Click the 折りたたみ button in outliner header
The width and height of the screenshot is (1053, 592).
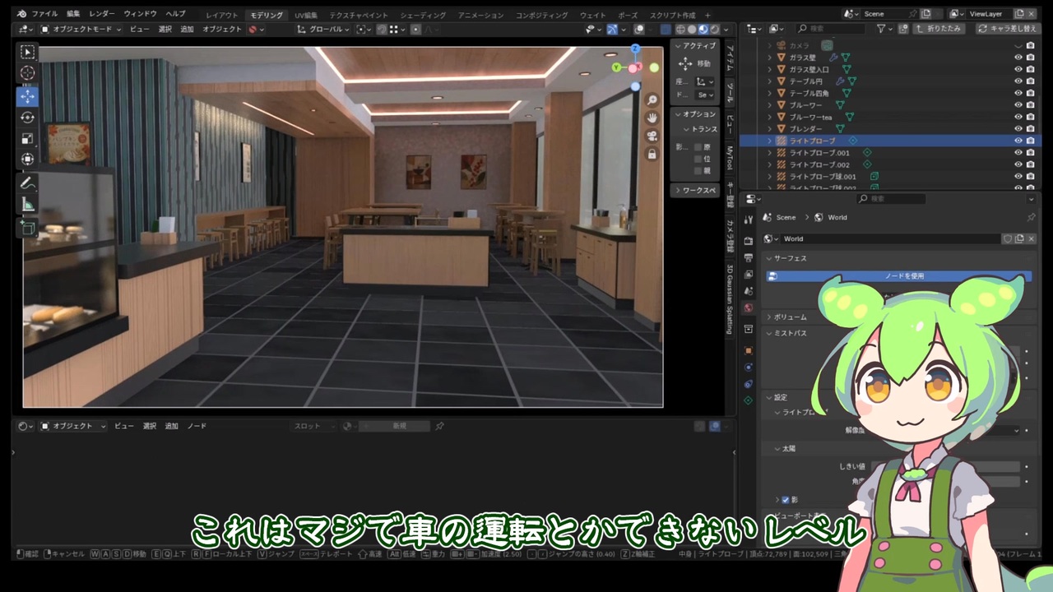[x=938, y=29]
